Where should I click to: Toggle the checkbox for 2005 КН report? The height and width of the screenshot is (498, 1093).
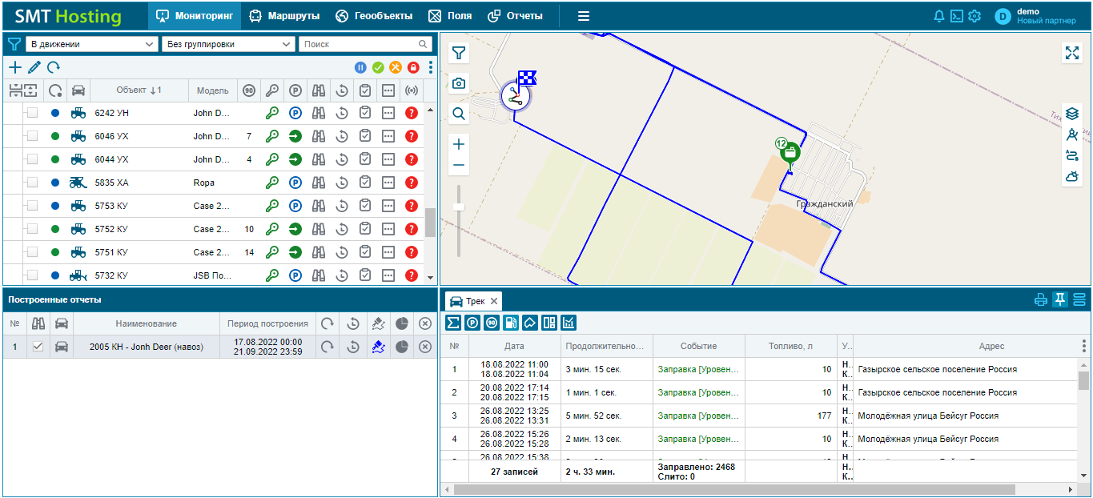pos(38,347)
